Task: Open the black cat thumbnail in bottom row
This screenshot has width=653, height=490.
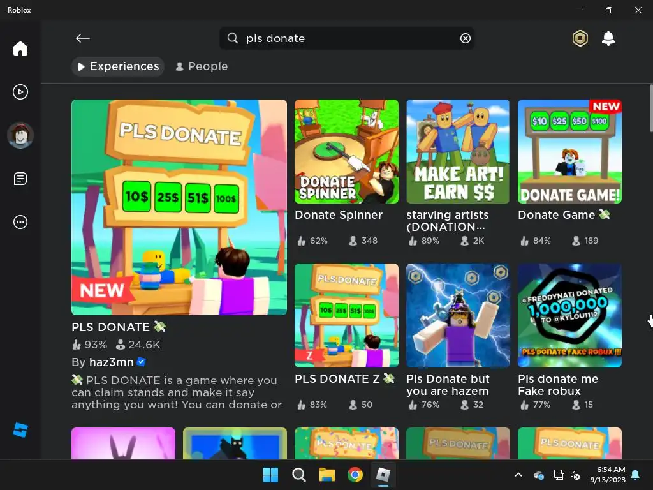Action: [x=235, y=443]
